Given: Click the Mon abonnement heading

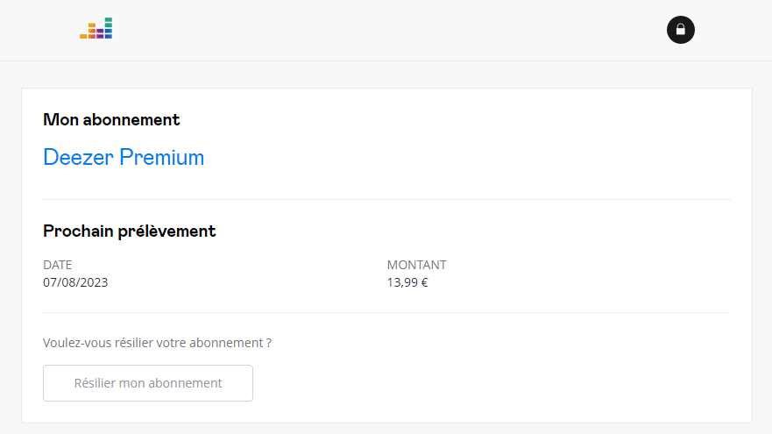Looking at the screenshot, I should click(x=111, y=119).
